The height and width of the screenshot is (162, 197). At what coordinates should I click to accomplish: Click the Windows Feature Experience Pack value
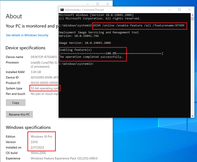pos(64,158)
